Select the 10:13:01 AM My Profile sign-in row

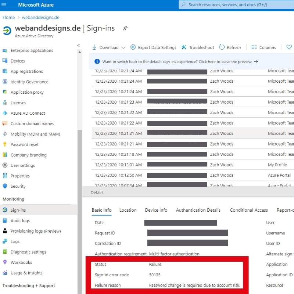click(193, 165)
